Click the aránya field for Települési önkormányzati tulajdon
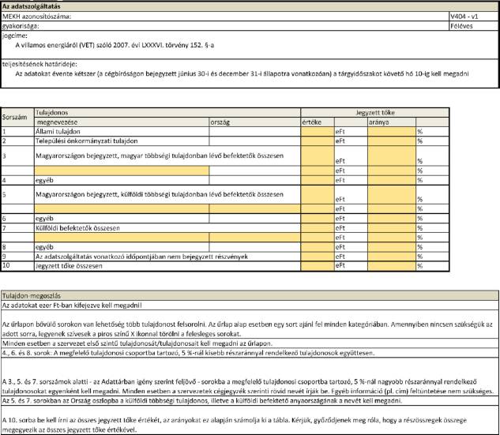This screenshot has width=500, height=435. pos(392,141)
